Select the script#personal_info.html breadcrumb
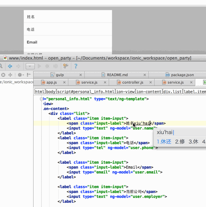 (x=86, y=92)
